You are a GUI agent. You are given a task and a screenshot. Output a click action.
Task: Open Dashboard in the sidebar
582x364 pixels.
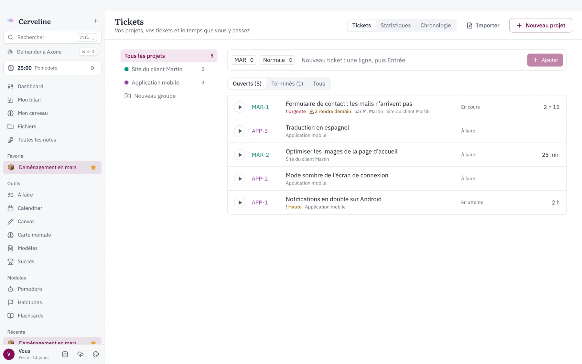(x=52, y=86)
